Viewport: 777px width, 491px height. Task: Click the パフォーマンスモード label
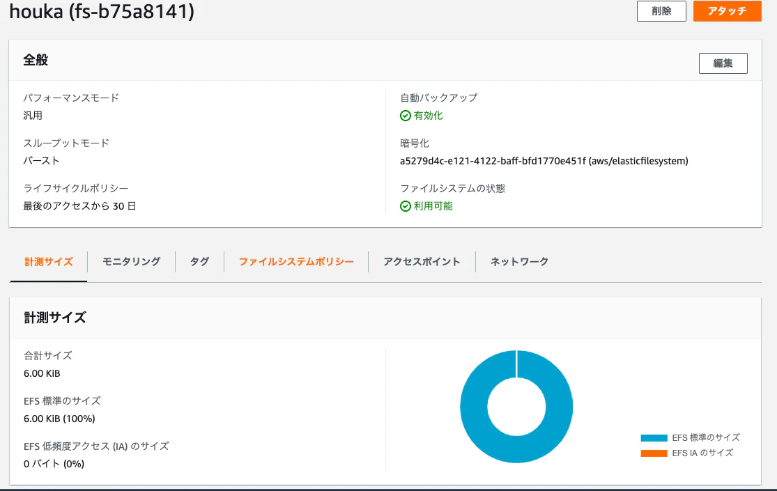pyautogui.click(x=71, y=98)
